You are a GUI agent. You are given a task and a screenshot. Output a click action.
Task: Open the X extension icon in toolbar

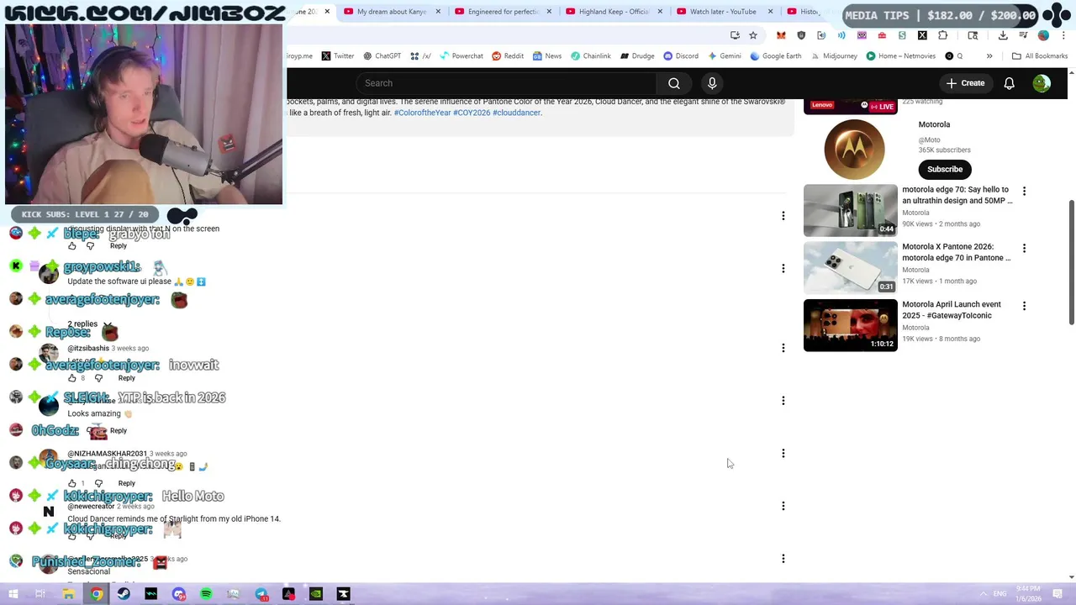pyautogui.click(x=922, y=35)
